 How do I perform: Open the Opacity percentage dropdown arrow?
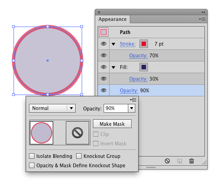[x=132, y=108]
